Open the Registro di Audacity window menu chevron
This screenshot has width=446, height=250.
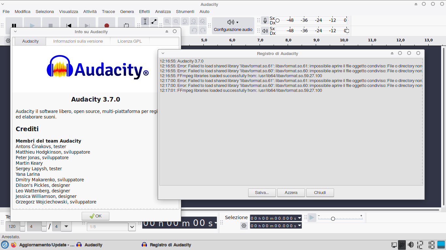[x=163, y=53]
